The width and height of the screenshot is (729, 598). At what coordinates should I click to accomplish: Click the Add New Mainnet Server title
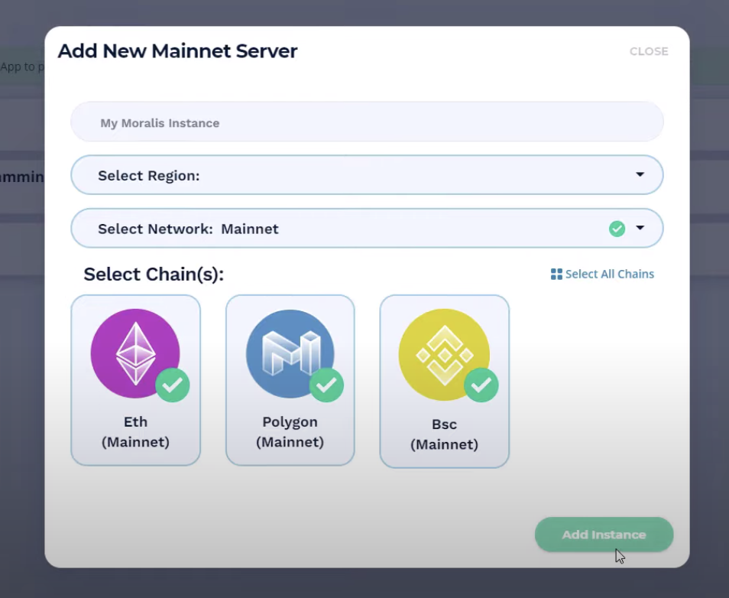[x=177, y=50]
